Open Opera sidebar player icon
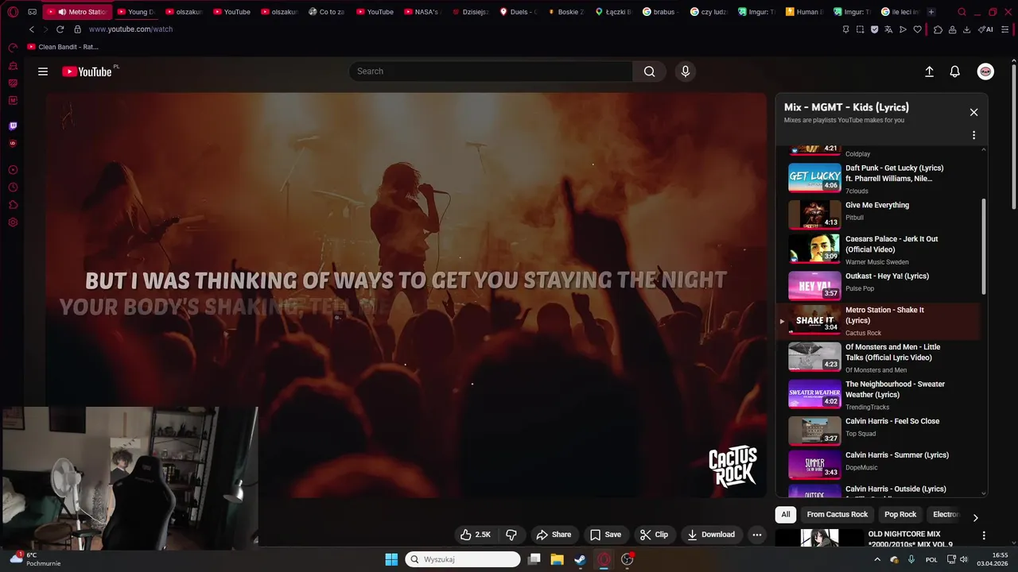The image size is (1018, 572). pyautogui.click(x=13, y=170)
